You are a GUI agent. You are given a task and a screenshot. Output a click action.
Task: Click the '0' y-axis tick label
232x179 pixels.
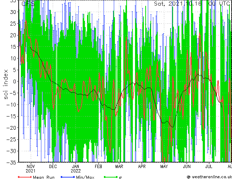click(x=14, y=81)
